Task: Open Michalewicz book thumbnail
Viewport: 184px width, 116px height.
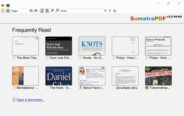Action: [26, 76]
